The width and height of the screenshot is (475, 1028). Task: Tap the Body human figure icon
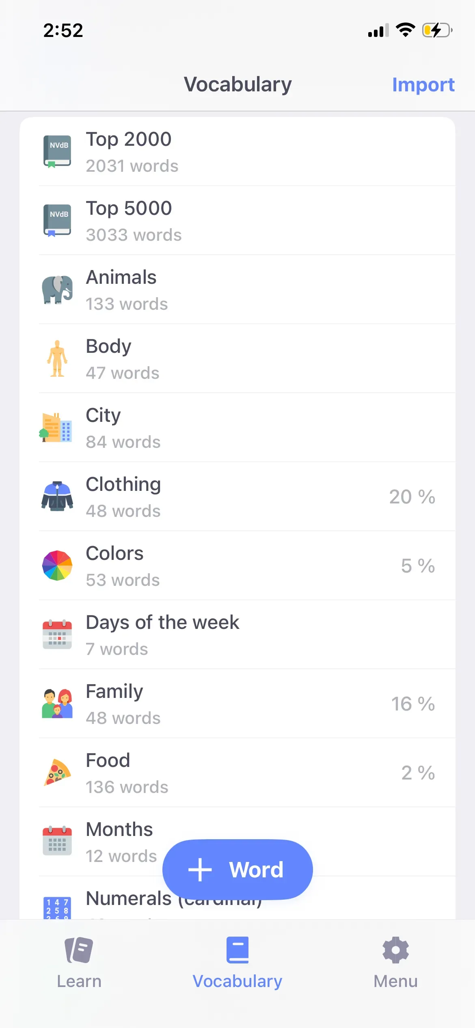57,359
